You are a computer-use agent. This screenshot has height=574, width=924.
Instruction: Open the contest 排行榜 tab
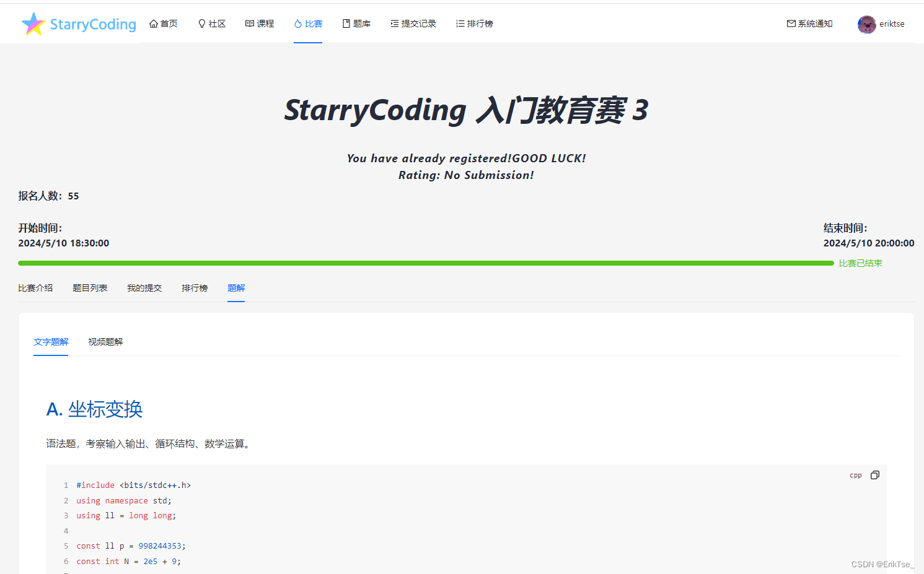pos(195,288)
